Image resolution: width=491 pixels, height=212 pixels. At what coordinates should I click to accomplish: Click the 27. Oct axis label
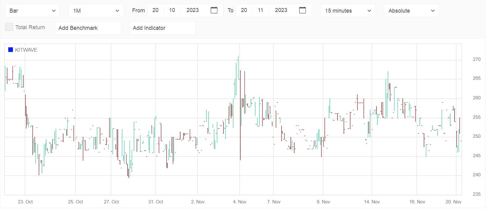pyautogui.click(x=111, y=202)
